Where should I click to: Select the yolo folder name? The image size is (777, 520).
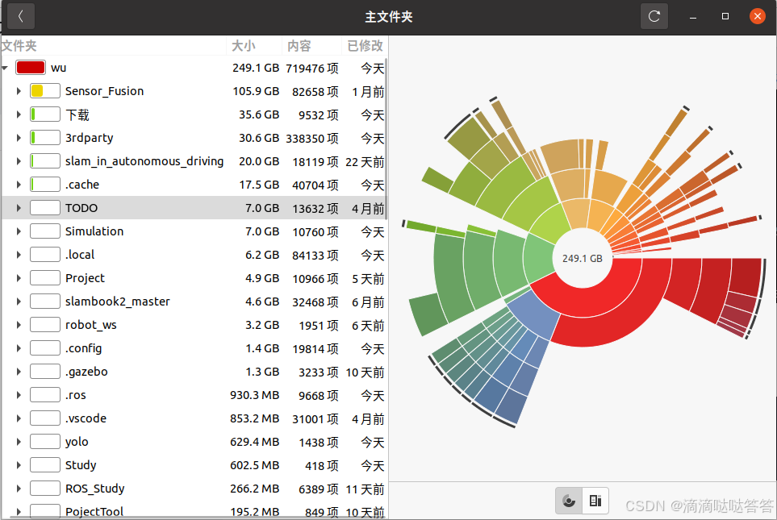pyautogui.click(x=77, y=442)
